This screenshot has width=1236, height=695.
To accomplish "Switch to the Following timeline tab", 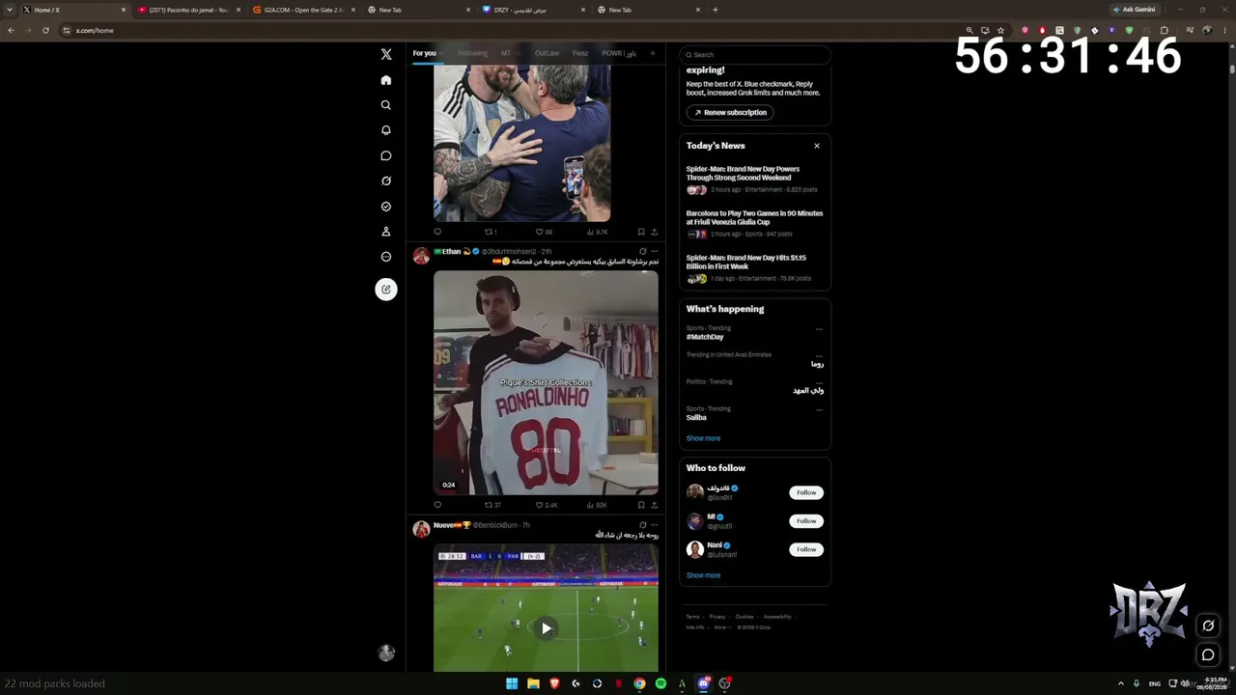I will click(472, 53).
